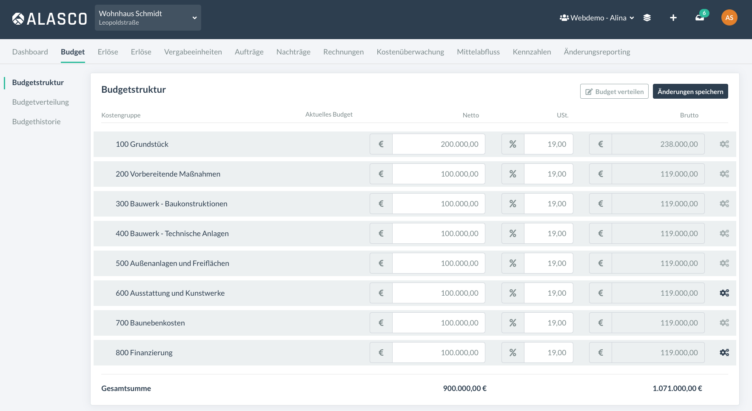Viewport: 752px width, 411px height.
Task: Open settings gears for 700 Baunebenkosten
Action: tap(724, 323)
